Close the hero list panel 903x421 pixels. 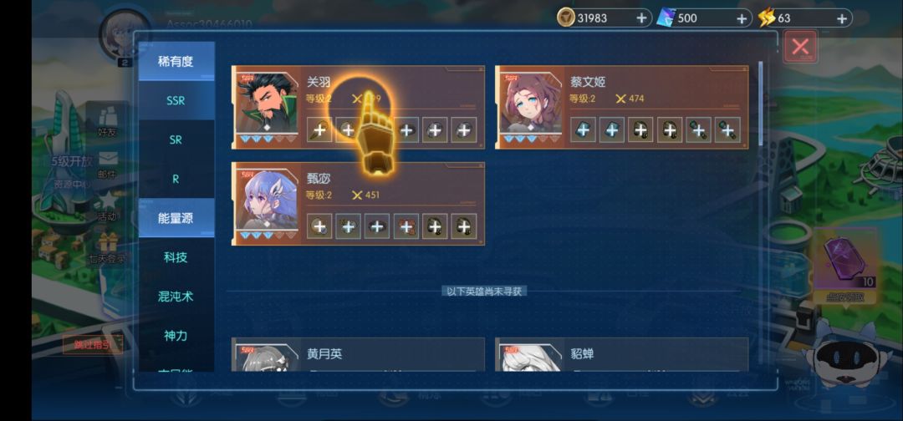tap(800, 47)
